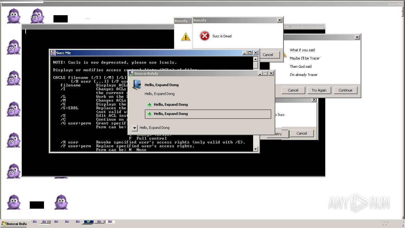This screenshot has height=228, width=405.
Task: Expand the Hello, Expand Dong details chevron
Action: pos(134,128)
